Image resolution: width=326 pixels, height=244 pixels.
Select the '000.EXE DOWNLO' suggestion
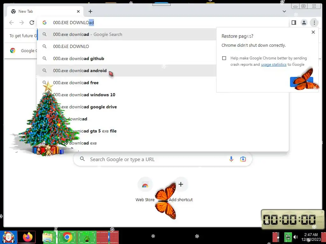127,46
